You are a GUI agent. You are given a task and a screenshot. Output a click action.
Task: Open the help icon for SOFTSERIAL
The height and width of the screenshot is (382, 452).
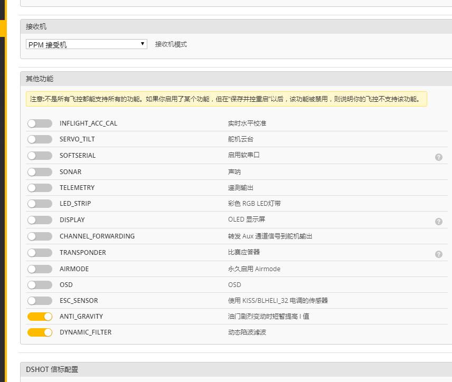438,157
